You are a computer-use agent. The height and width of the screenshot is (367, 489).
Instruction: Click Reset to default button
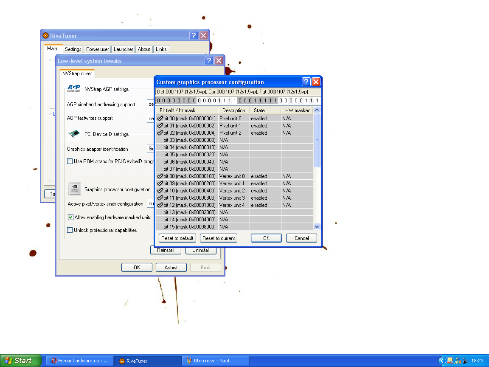(x=177, y=238)
